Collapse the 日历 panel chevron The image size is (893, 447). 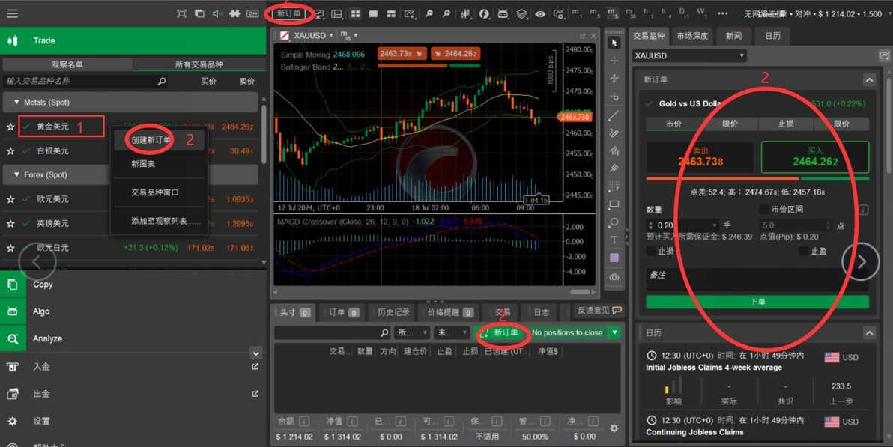coord(869,332)
